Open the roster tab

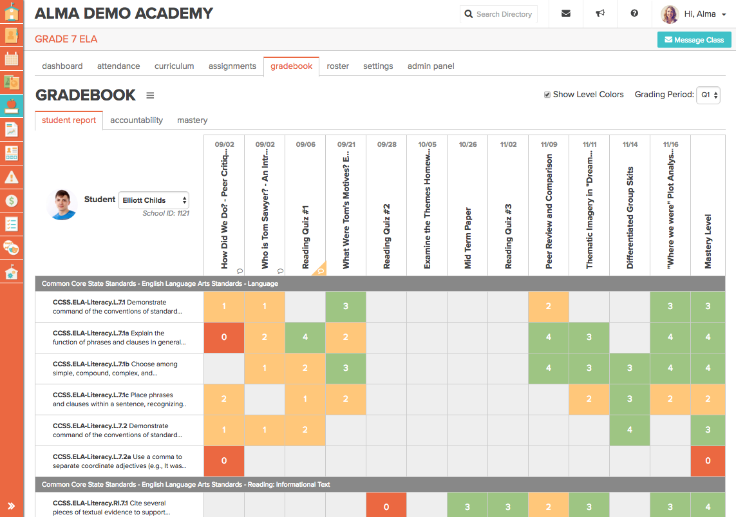338,66
